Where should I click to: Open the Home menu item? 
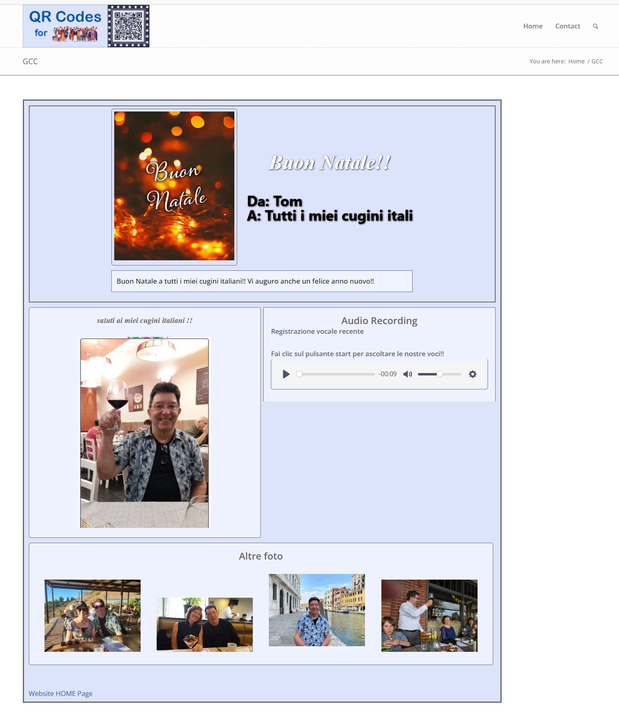[x=532, y=26]
